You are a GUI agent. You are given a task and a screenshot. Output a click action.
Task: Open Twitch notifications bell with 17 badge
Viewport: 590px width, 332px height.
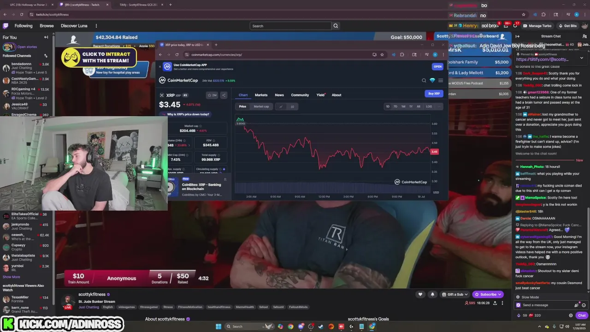515,26
